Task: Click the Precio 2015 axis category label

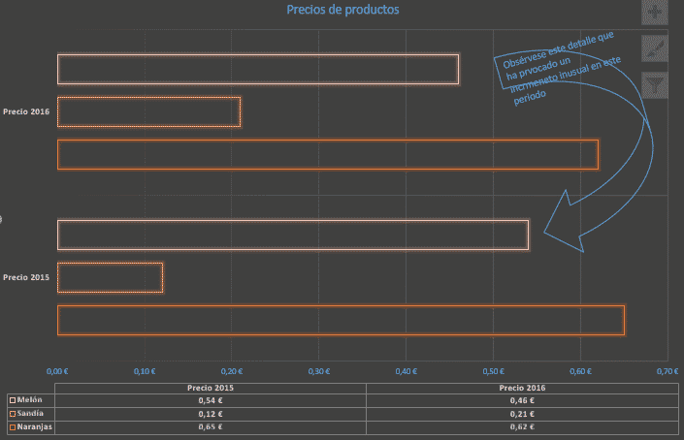Action: click(x=26, y=277)
